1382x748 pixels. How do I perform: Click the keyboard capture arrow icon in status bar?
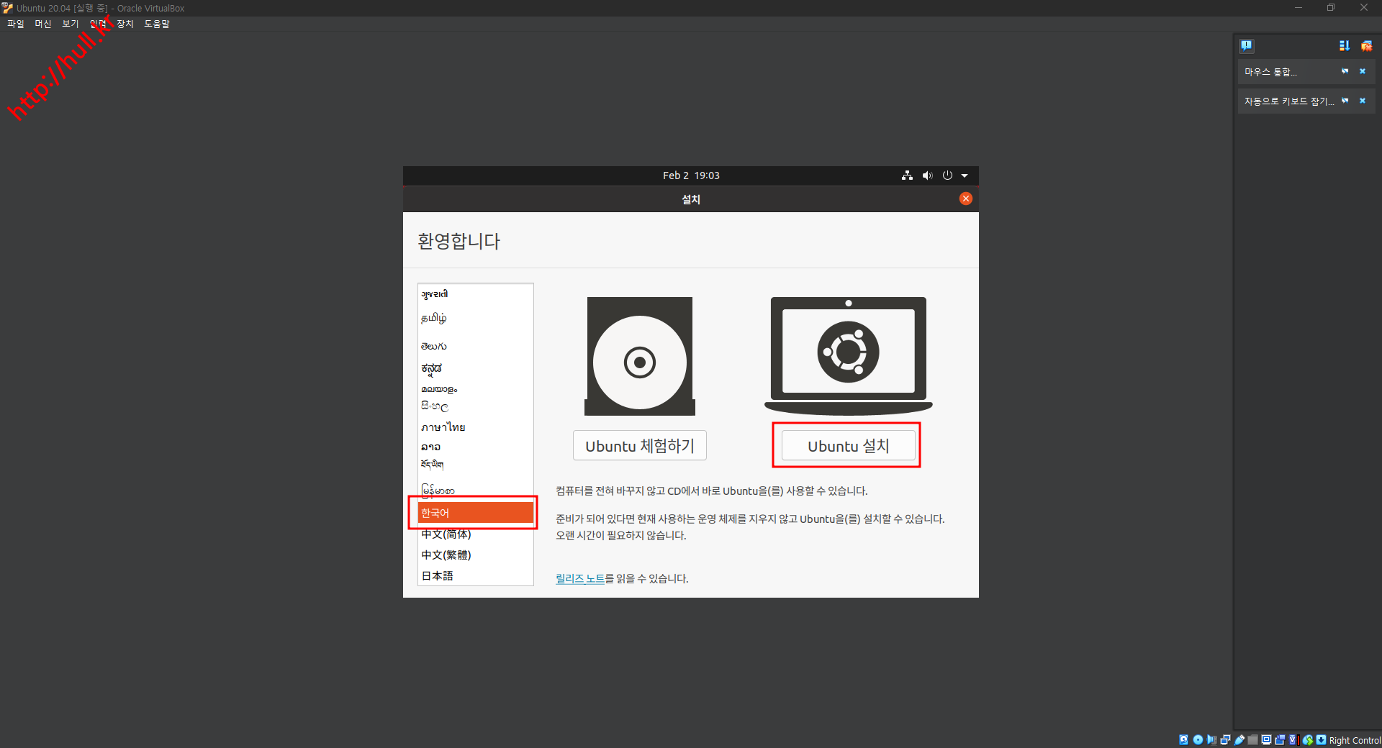1321,740
